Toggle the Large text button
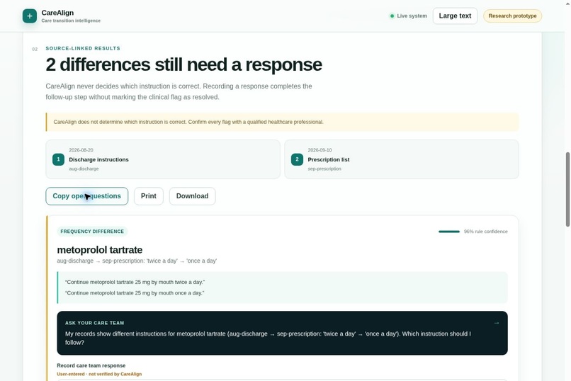Screen dimensions: 571x381 click(455, 16)
